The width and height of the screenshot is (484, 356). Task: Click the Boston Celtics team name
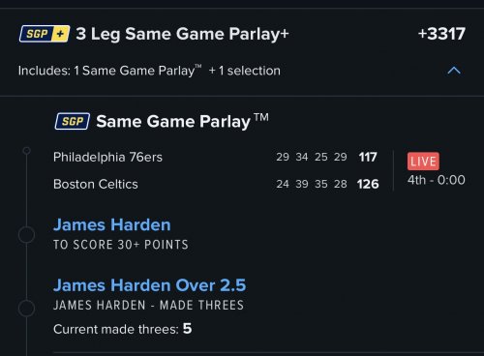coord(96,184)
